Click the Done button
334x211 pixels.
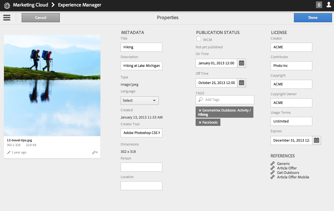point(313,17)
